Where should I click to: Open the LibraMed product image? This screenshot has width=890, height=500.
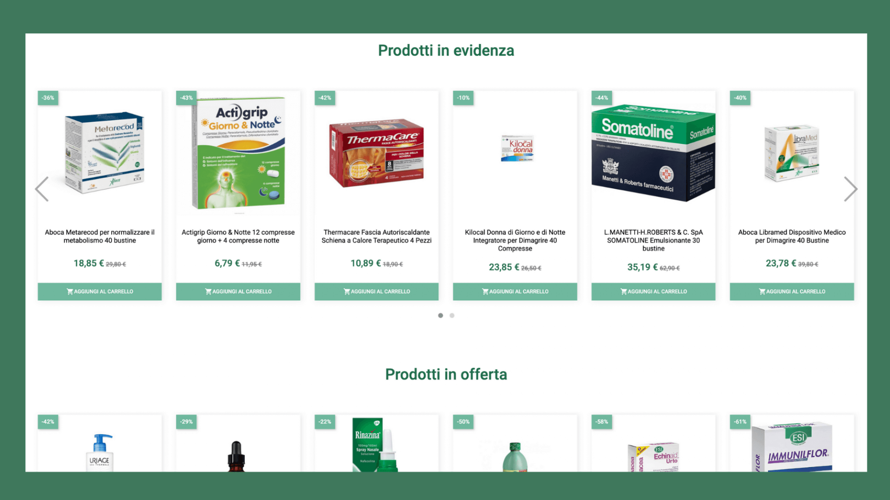coord(792,153)
